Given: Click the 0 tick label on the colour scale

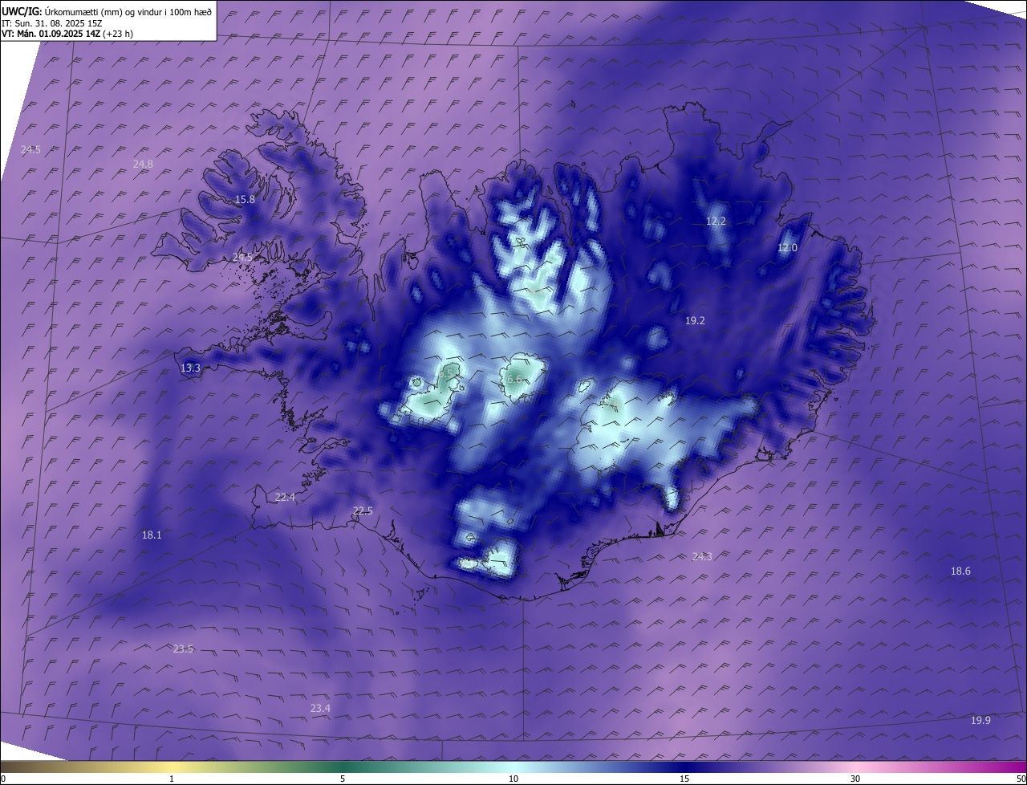Looking at the screenshot, I should tap(3, 779).
